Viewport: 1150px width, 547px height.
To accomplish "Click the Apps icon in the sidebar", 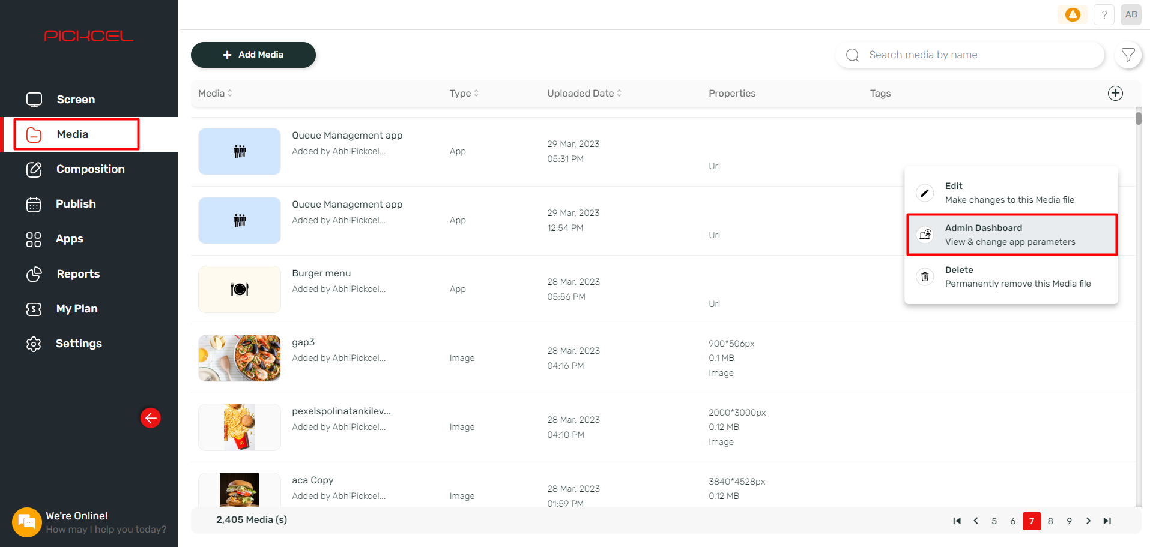I will [x=34, y=239].
